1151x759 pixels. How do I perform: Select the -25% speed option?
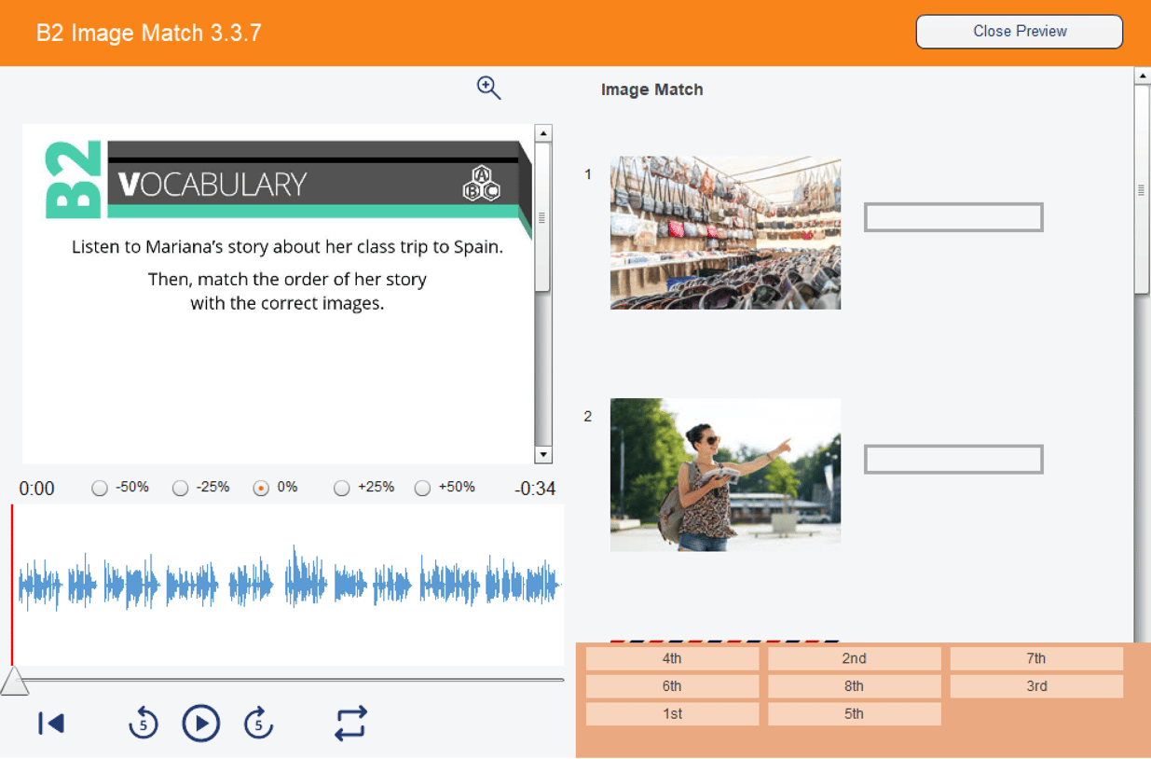(x=179, y=487)
